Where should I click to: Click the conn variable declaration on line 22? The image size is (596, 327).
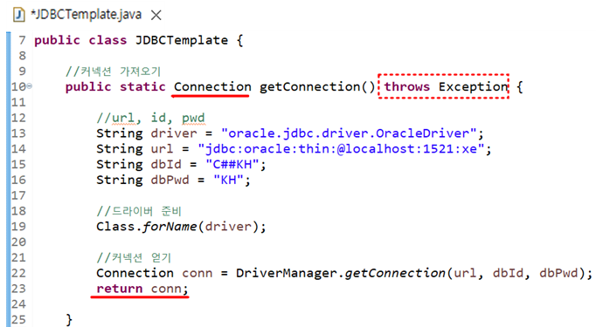coord(197,274)
